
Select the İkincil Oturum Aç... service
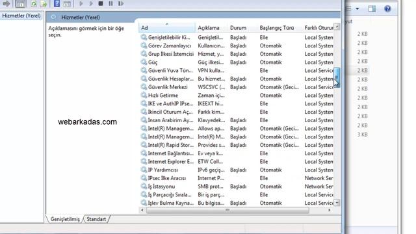(236, 112)
